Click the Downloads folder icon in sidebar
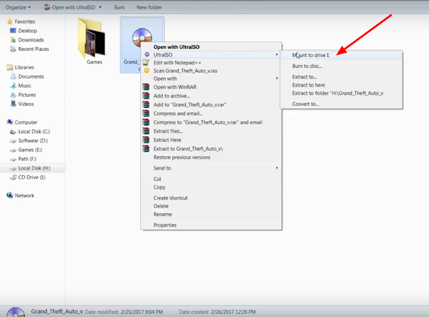 pyautogui.click(x=13, y=40)
